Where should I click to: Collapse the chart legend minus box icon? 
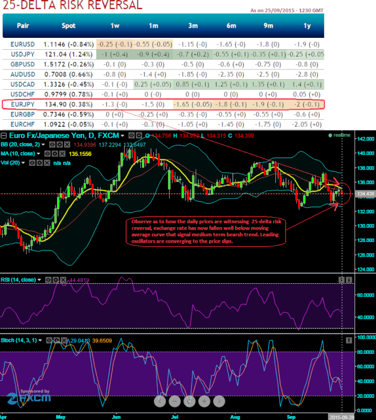(3, 136)
